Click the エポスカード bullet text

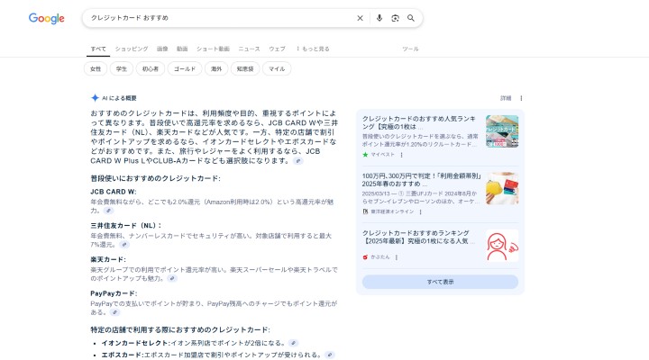(212, 355)
